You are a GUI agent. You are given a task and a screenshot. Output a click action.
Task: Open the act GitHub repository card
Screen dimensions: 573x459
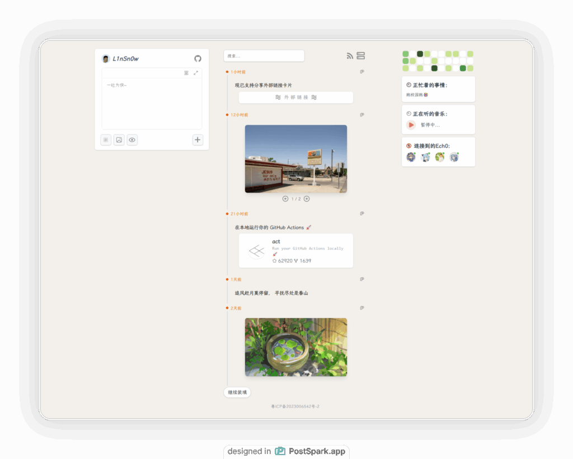(296, 251)
